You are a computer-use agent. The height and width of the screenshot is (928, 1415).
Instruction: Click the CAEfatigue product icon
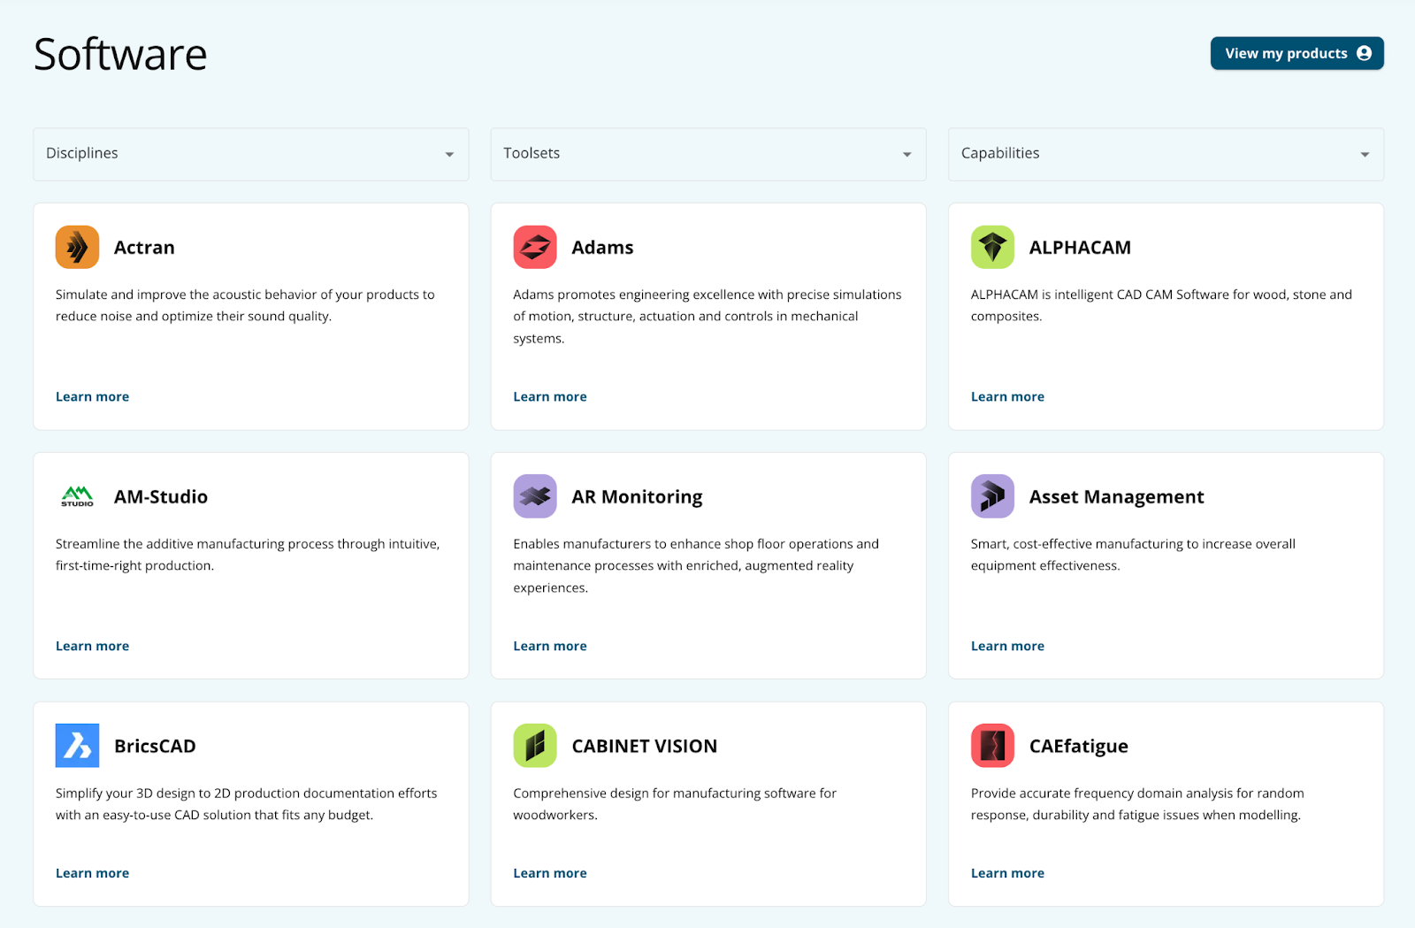pyautogui.click(x=992, y=746)
